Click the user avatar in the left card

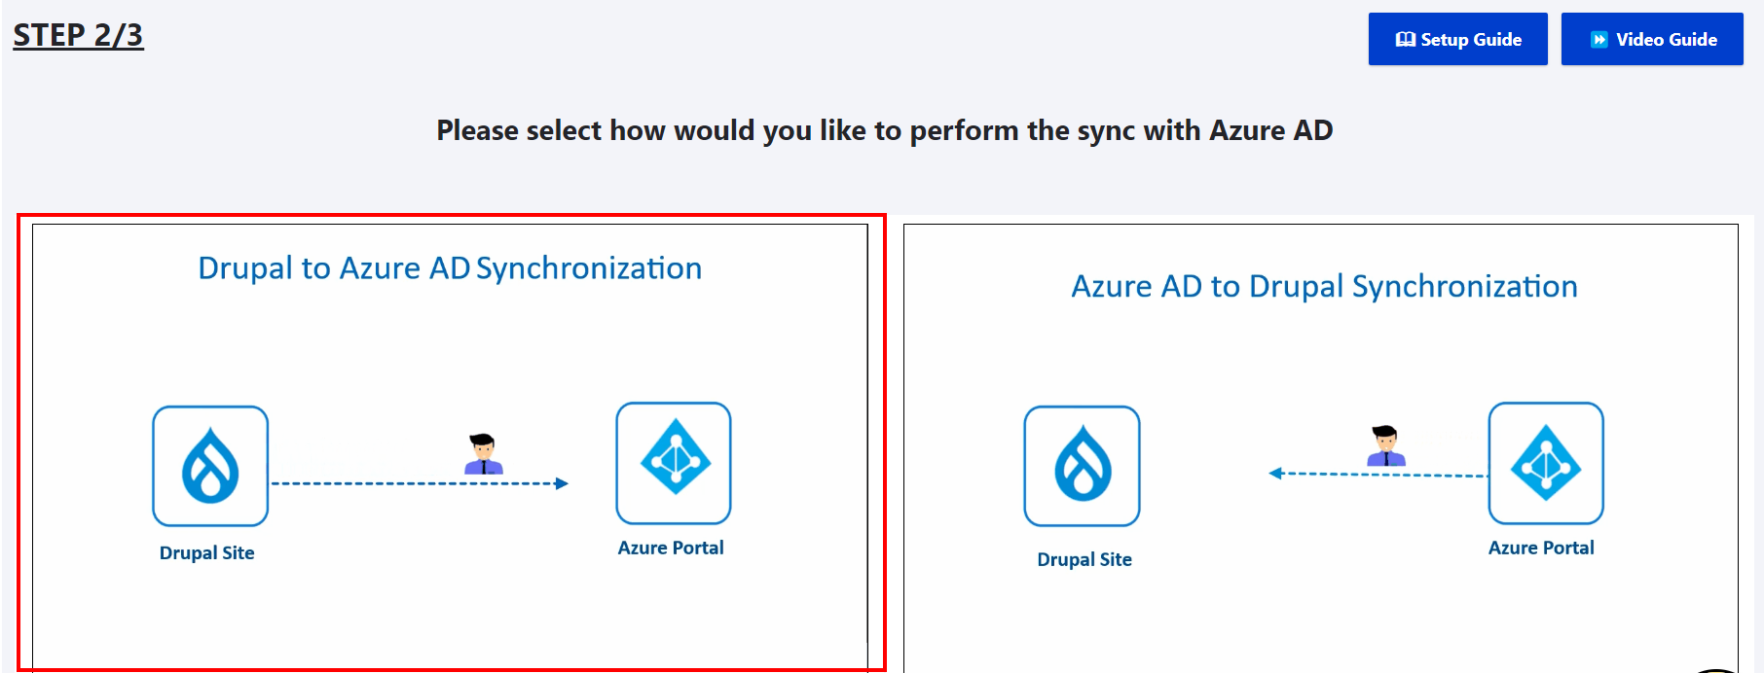[483, 453]
